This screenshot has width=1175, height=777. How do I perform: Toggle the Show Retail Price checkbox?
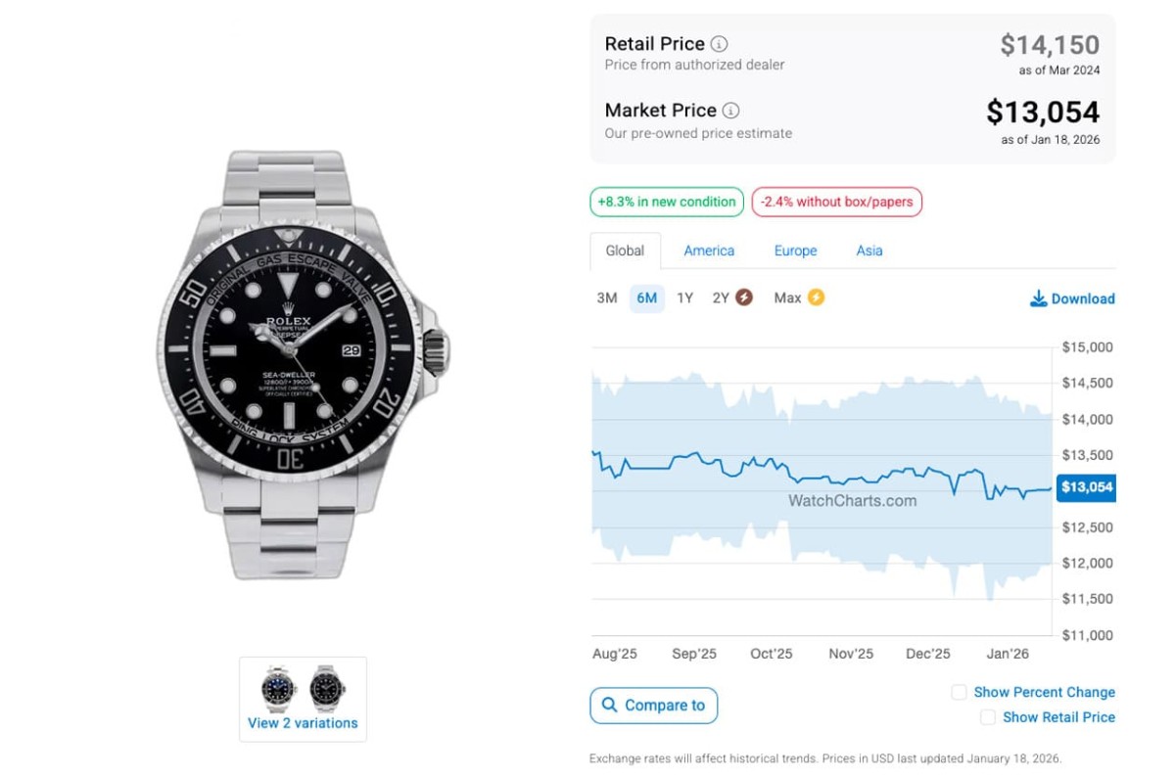[988, 717]
